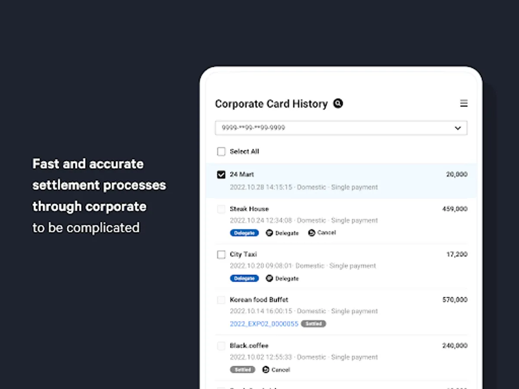Select the Steak House transaction name
Screen dimensions: 519x389
pos(249,209)
